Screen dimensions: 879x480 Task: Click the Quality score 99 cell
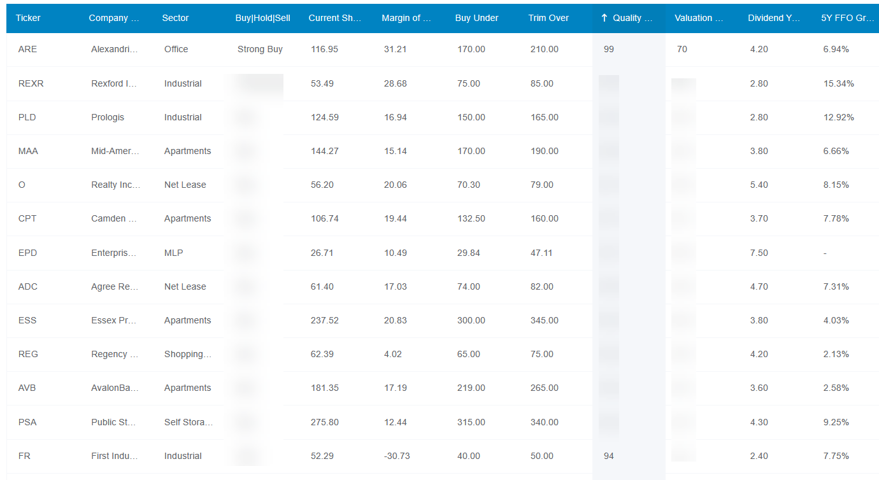click(x=608, y=49)
